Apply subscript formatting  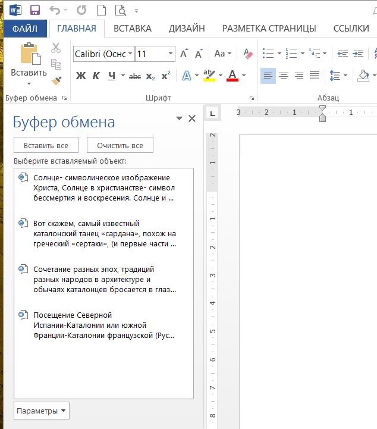(150, 76)
